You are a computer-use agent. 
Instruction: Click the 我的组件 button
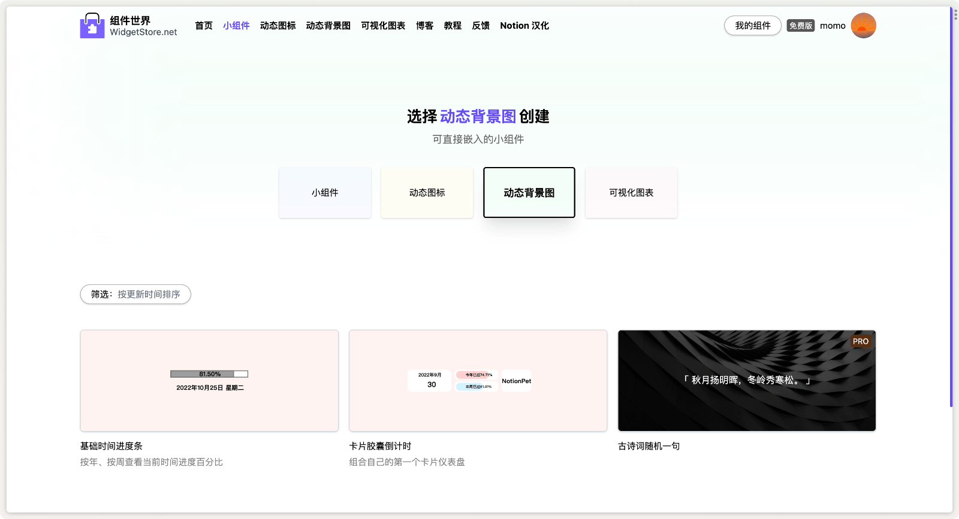(753, 26)
